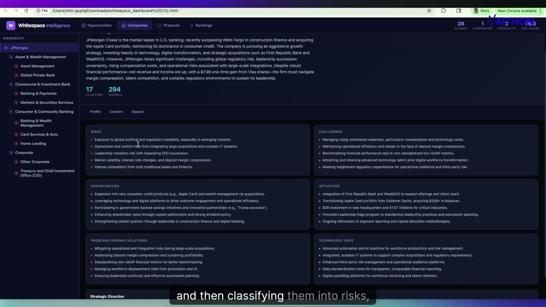Image resolution: width=546 pixels, height=307 pixels.
Task: Open the Products tab
Action: (x=168, y=25)
